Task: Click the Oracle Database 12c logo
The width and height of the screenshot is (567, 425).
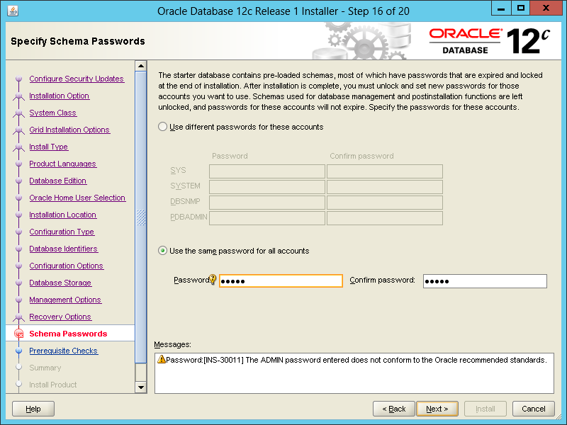Action: click(490, 41)
